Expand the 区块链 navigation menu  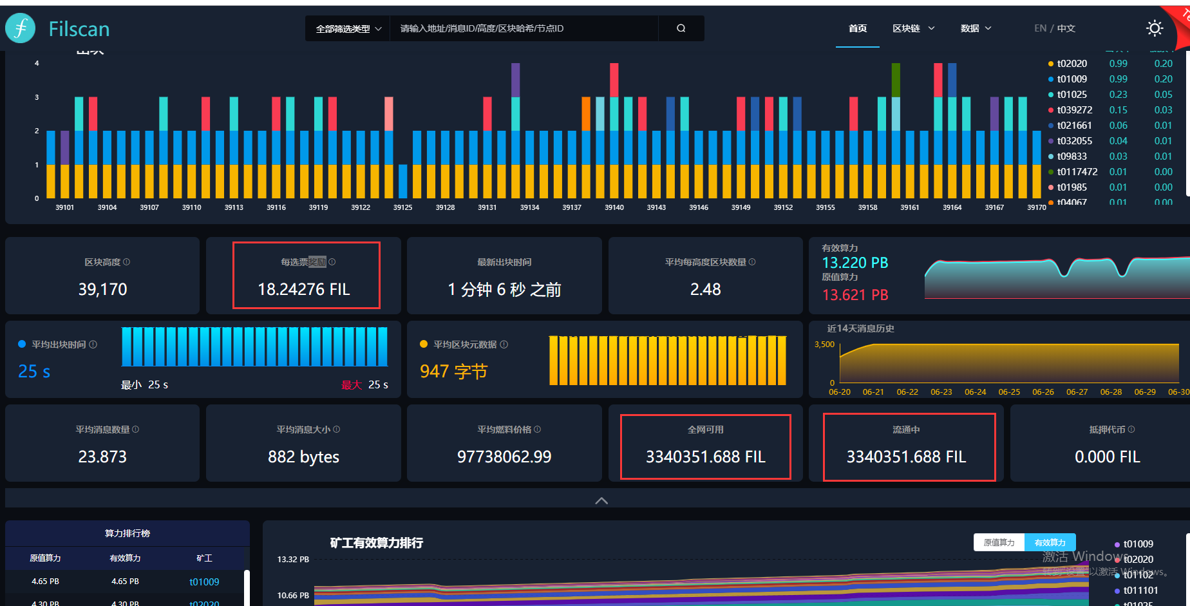pyautogui.click(x=913, y=28)
